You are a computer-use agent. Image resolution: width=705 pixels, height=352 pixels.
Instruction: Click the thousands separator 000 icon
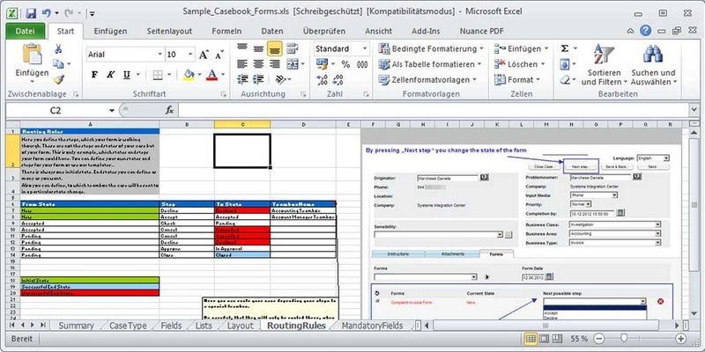click(362, 64)
